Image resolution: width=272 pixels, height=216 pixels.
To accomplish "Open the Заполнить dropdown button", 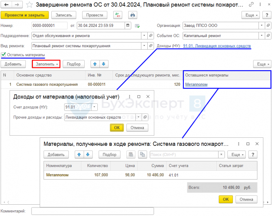I will coord(46,64).
